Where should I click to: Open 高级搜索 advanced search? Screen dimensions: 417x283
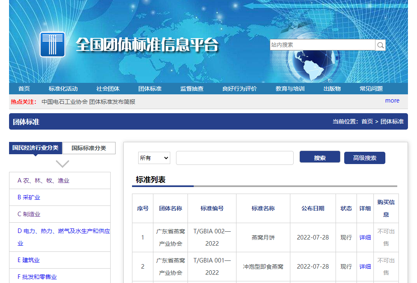364,158
